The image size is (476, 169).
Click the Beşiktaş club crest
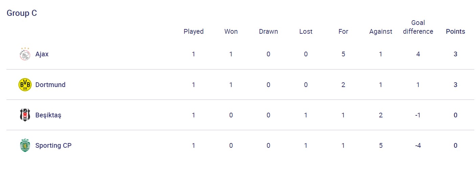click(25, 115)
